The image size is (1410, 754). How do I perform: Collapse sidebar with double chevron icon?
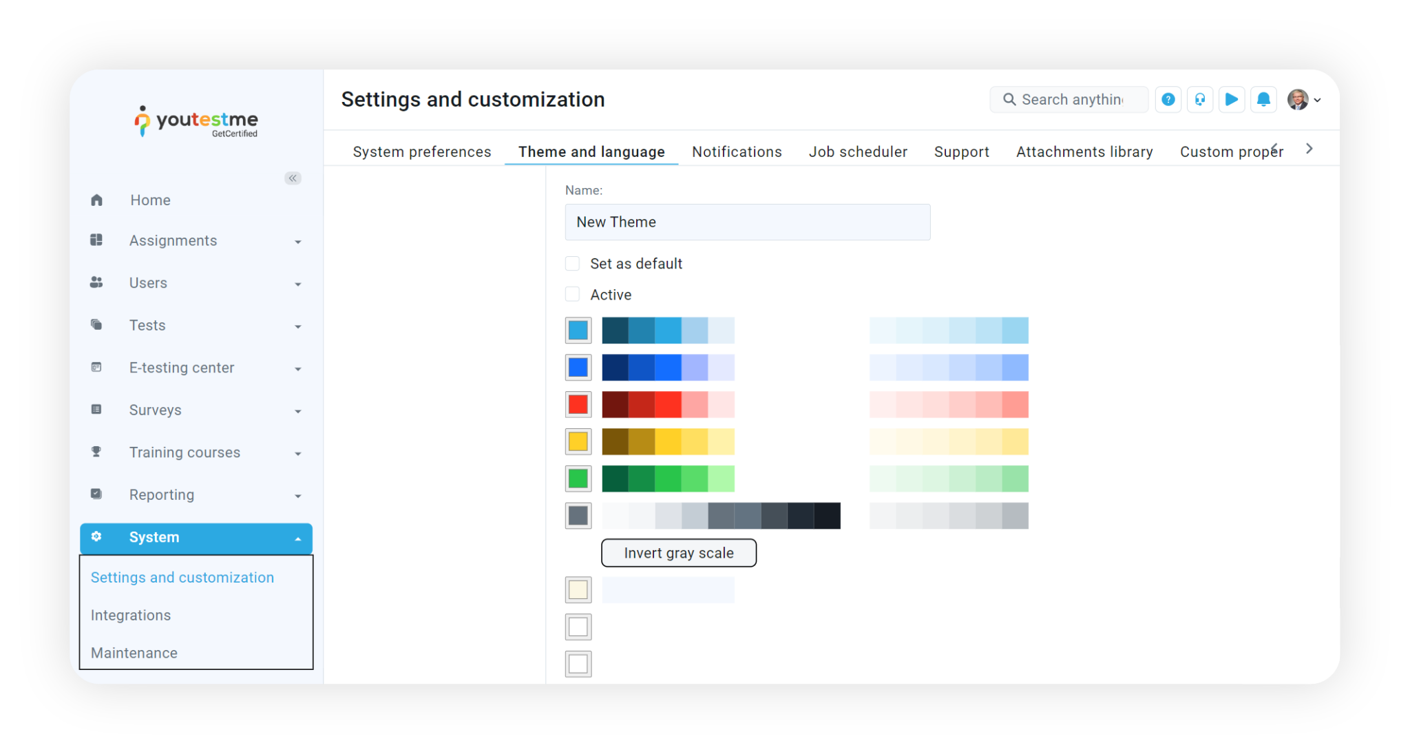[x=293, y=178]
